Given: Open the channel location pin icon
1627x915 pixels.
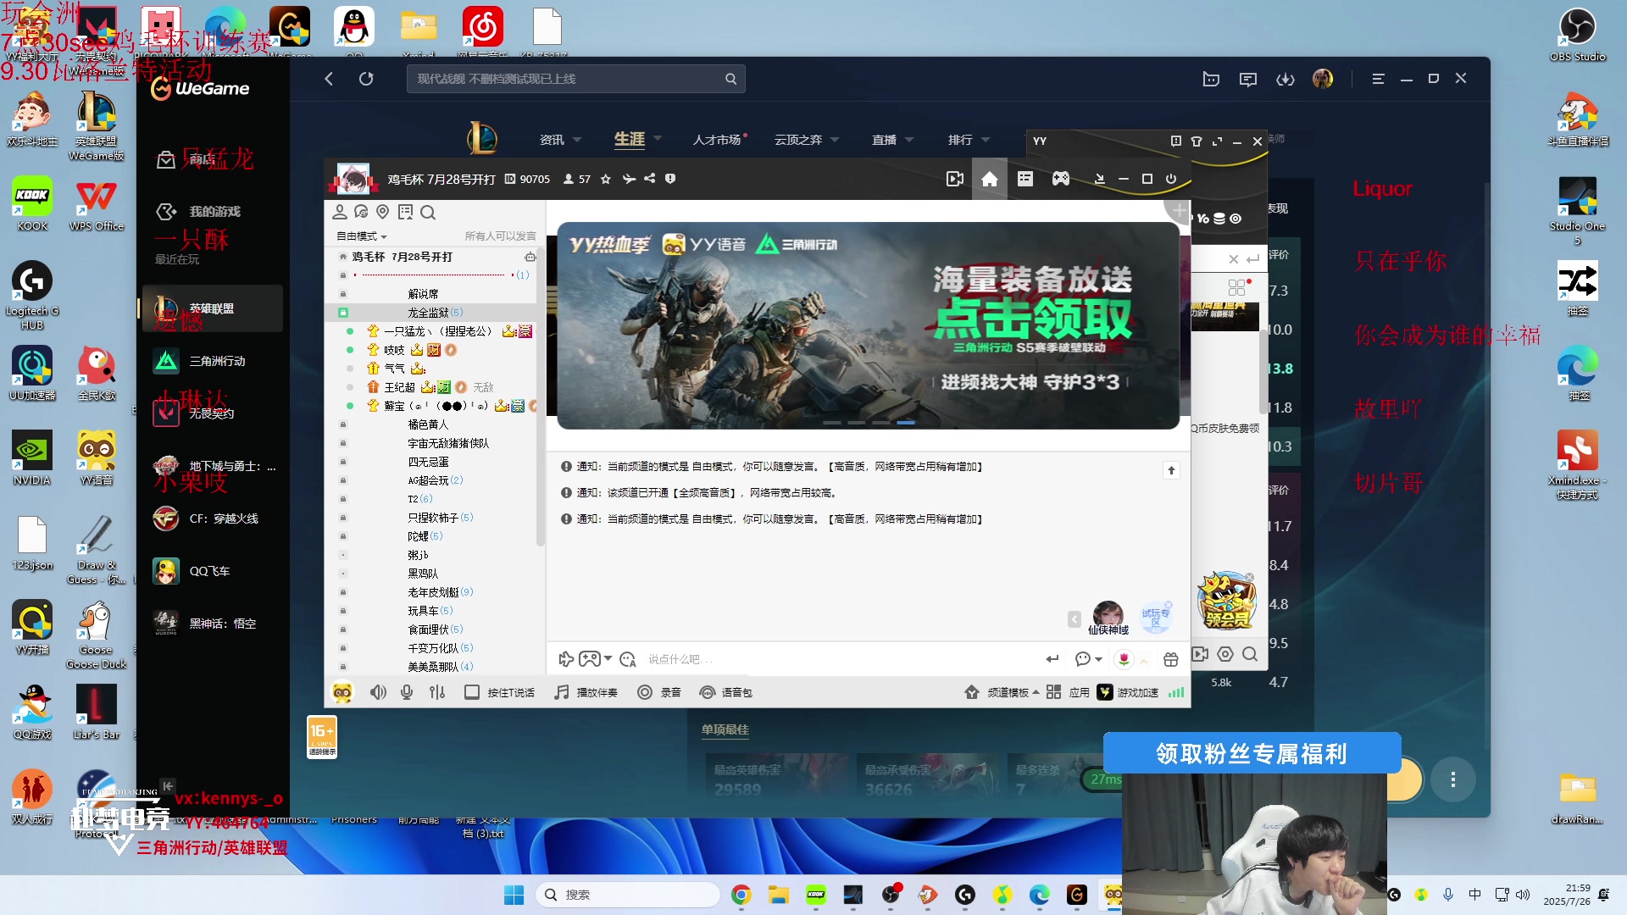Looking at the screenshot, I should tap(382, 212).
